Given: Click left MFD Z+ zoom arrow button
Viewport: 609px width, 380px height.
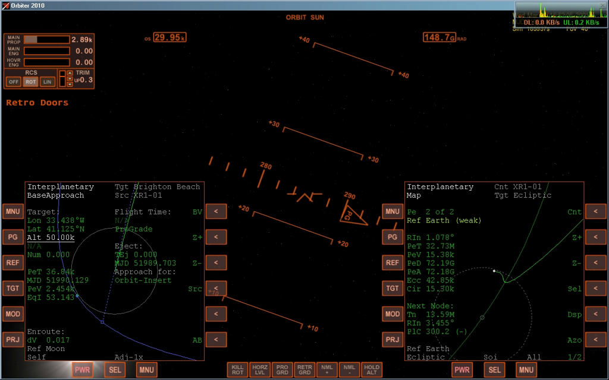Looking at the screenshot, I should [x=216, y=237].
